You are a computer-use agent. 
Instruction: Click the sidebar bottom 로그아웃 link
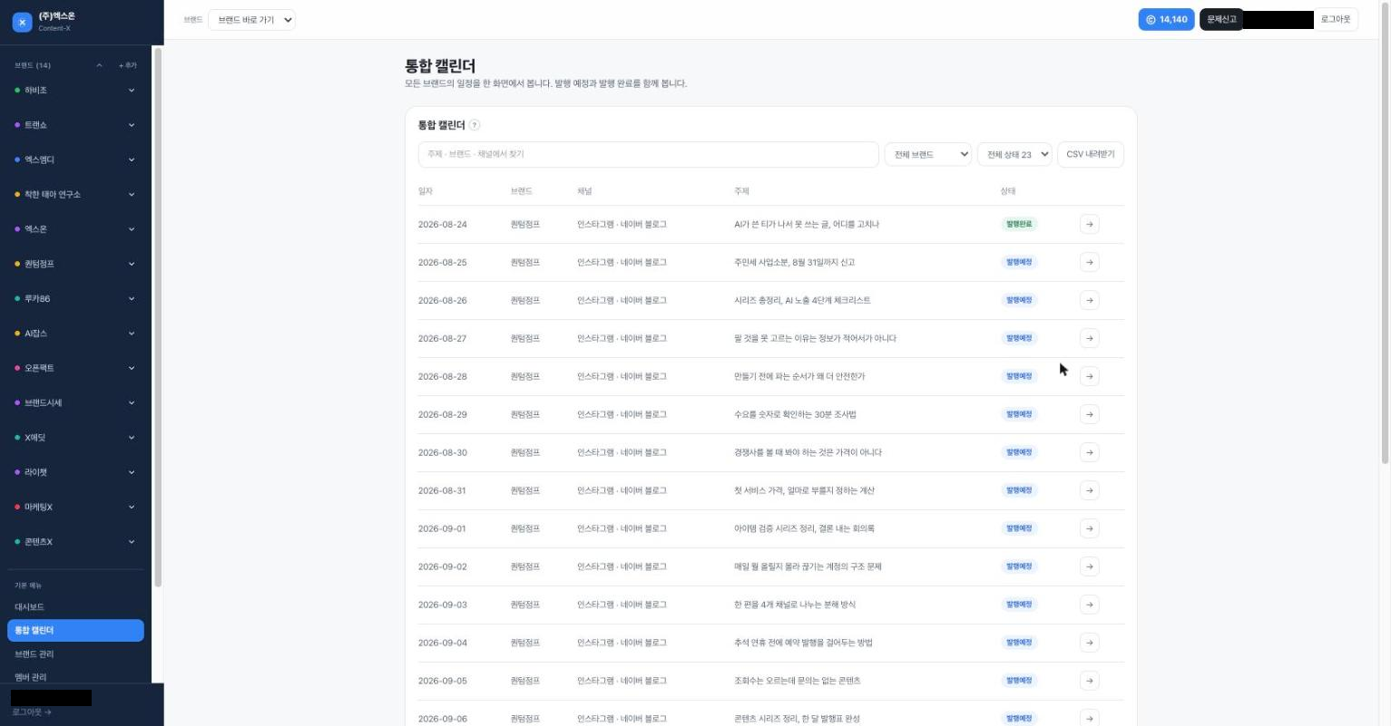pos(32,712)
